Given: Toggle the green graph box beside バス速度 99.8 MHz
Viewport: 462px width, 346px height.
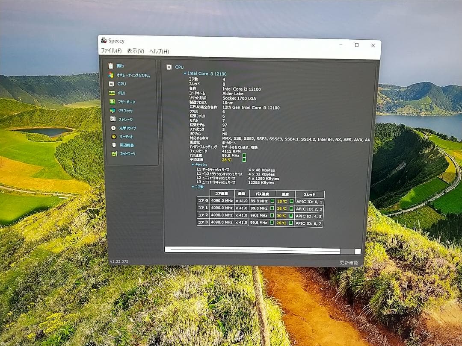Looking at the screenshot, I should coord(244,155).
